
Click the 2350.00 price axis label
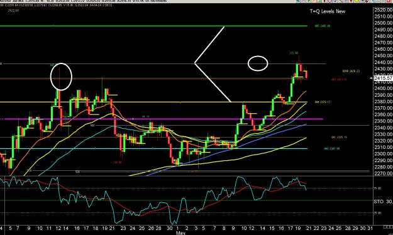(383, 121)
